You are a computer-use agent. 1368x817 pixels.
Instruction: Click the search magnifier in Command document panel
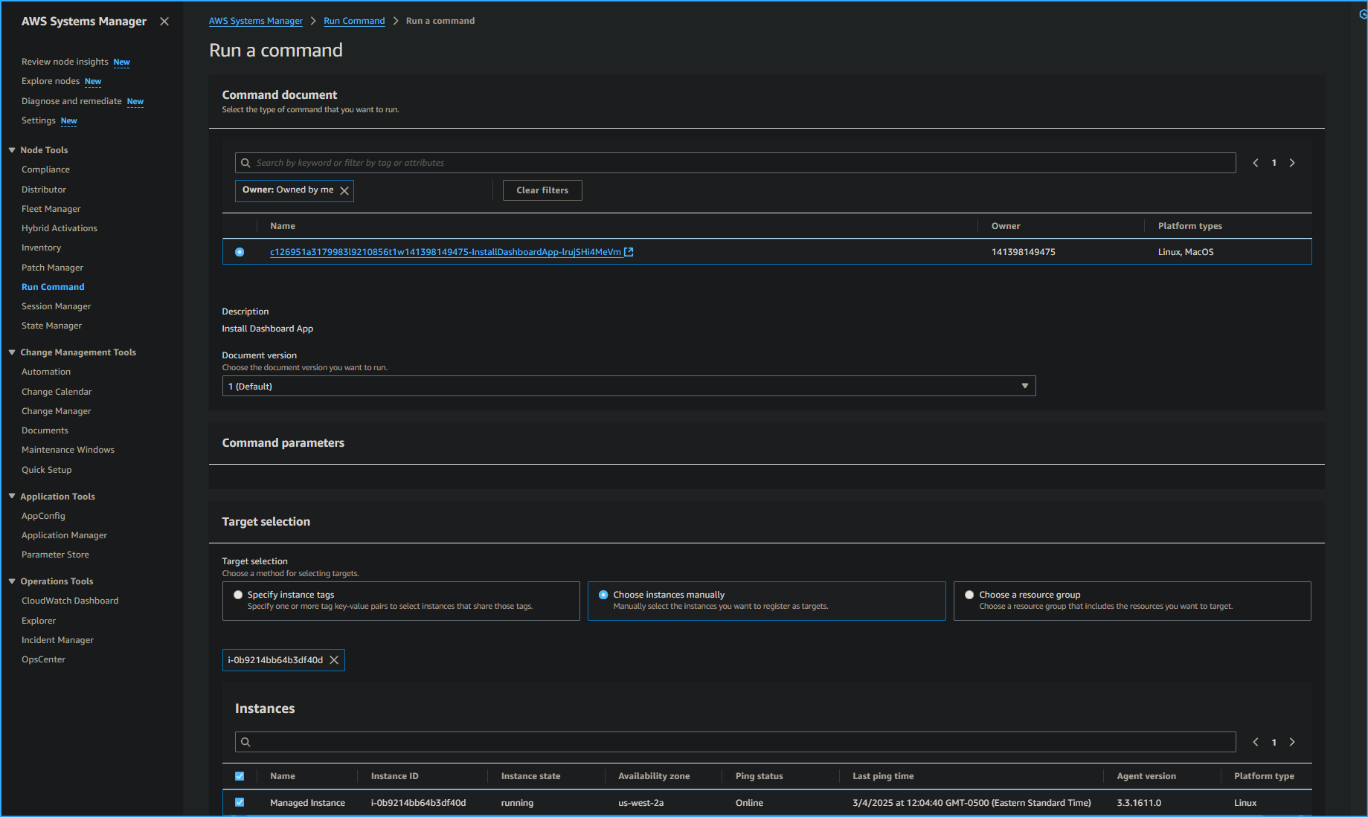pyautogui.click(x=245, y=162)
